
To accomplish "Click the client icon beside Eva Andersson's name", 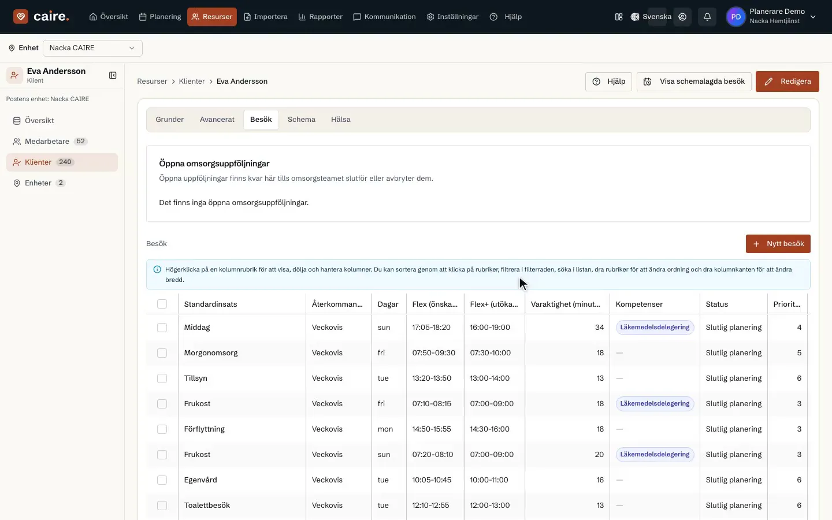I will 14,75.
